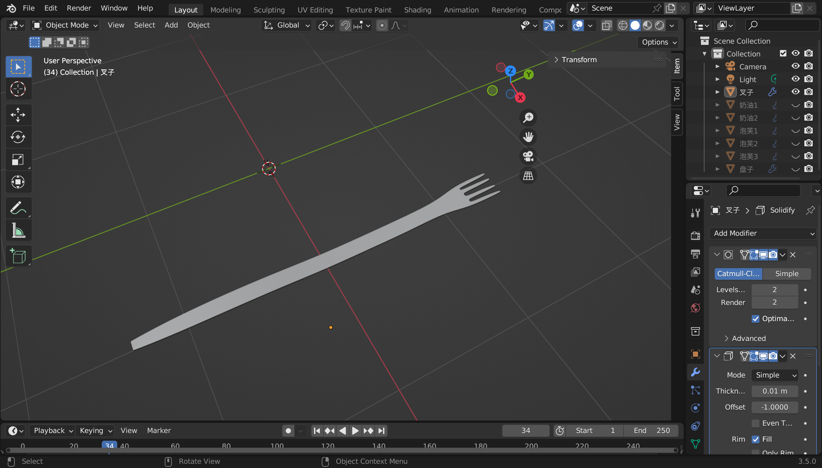Switch to Material Preview shading
Screen dimensions: 822x468
tap(647, 25)
